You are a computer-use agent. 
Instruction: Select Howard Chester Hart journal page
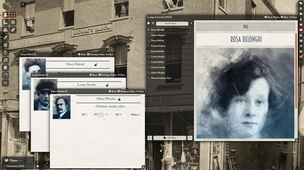tap(161, 78)
